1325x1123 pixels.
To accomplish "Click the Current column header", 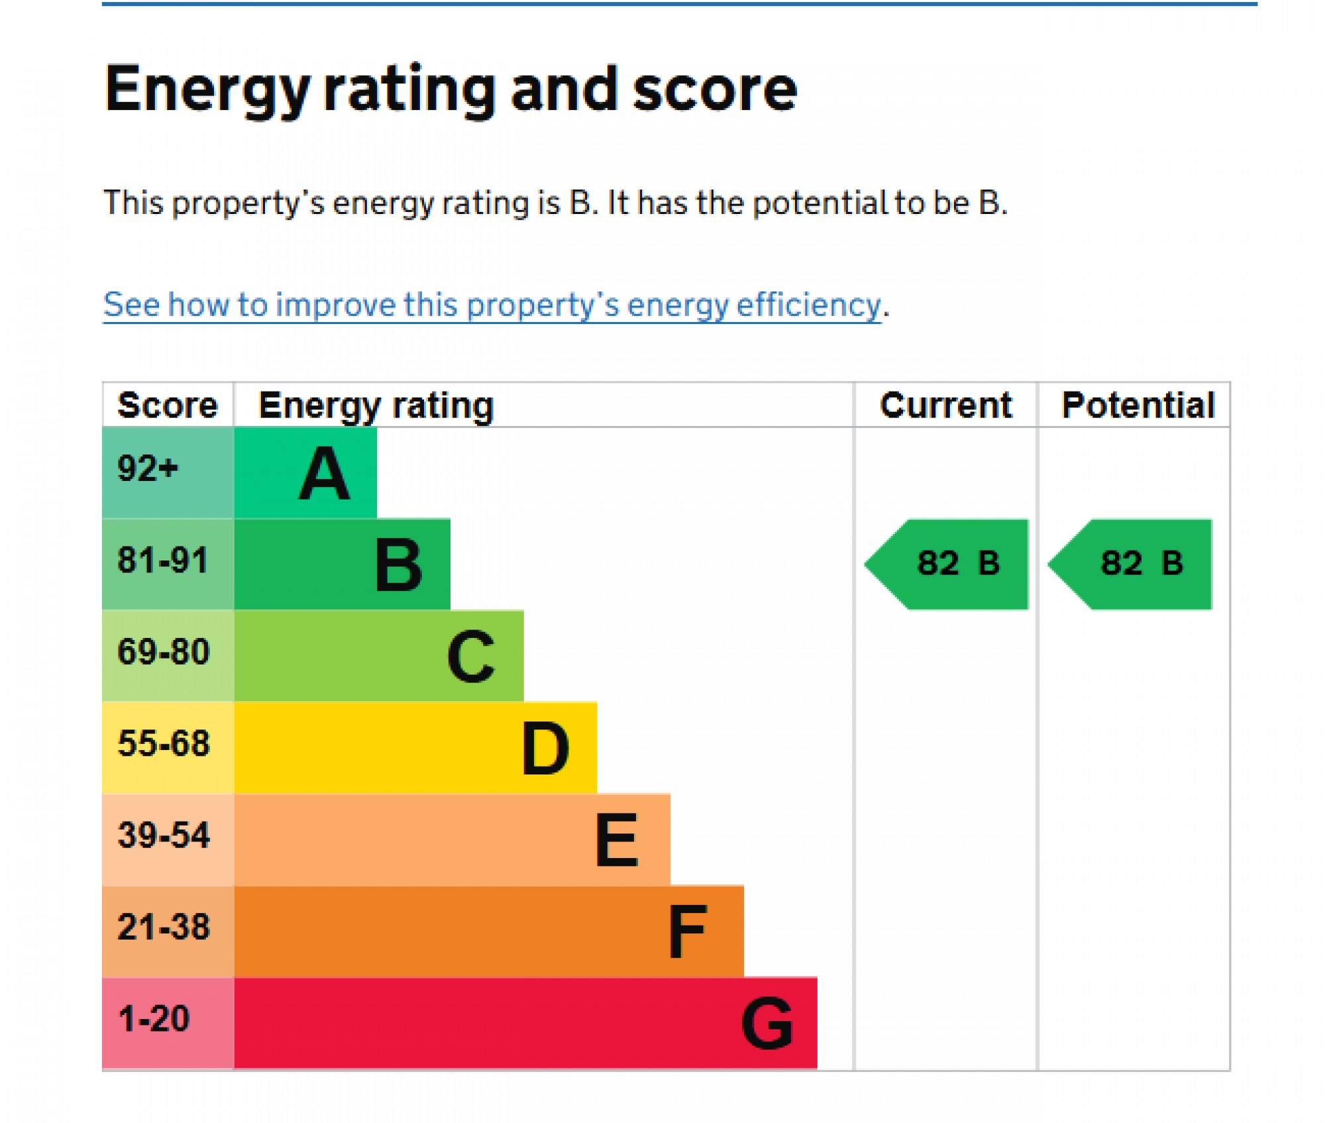I will click(x=945, y=405).
